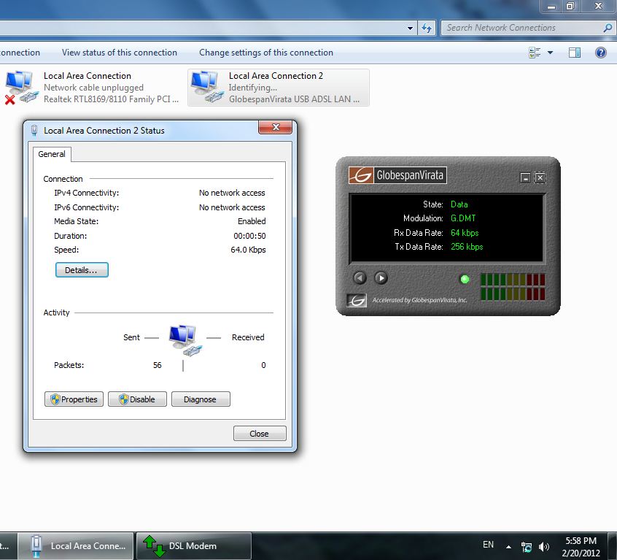Click the signal level meter bars
The height and width of the screenshot is (560, 617).
pos(513,287)
